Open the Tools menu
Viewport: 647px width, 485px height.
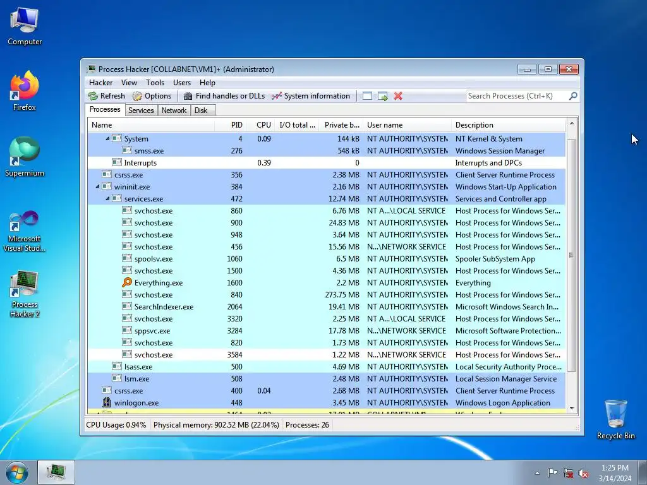click(x=155, y=83)
